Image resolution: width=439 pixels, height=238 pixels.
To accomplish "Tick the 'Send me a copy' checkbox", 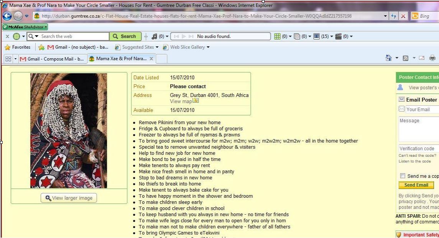I will [403, 176].
